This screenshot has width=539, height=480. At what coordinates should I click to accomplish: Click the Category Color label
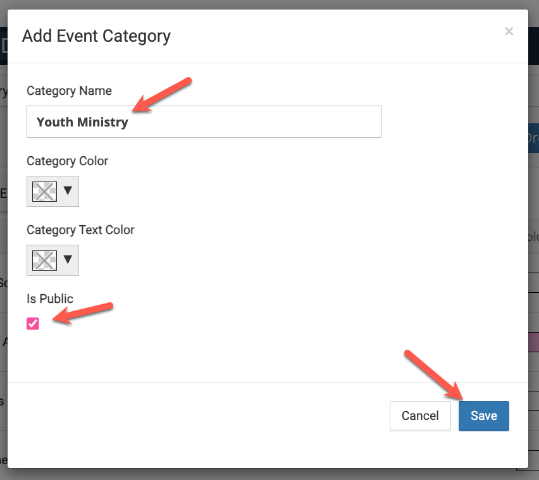tap(67, 161)
